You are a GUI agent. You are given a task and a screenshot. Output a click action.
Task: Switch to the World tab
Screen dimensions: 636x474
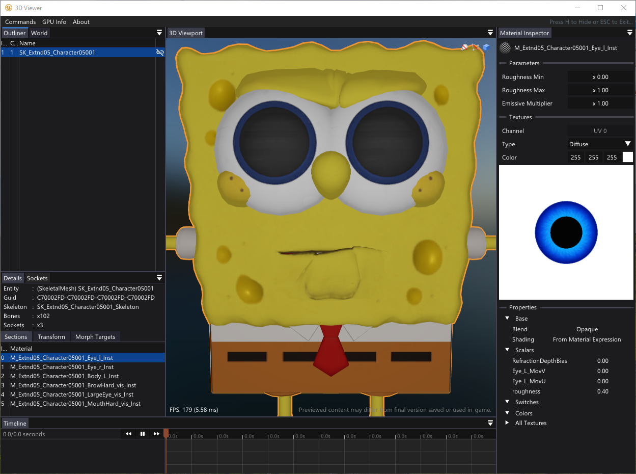click(x=39, y=33)
